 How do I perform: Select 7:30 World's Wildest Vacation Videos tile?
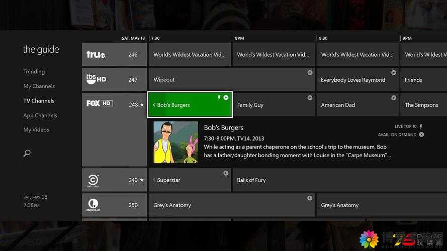point(190,55)
